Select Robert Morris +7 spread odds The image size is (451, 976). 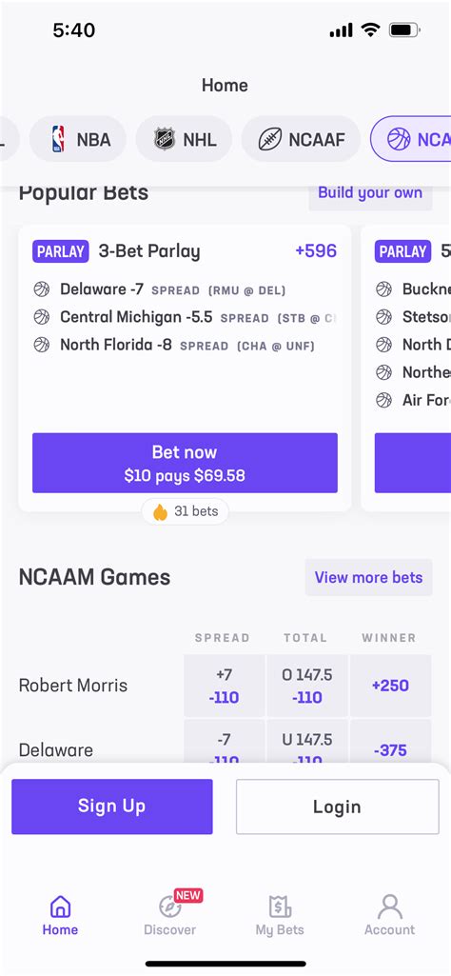224,686
